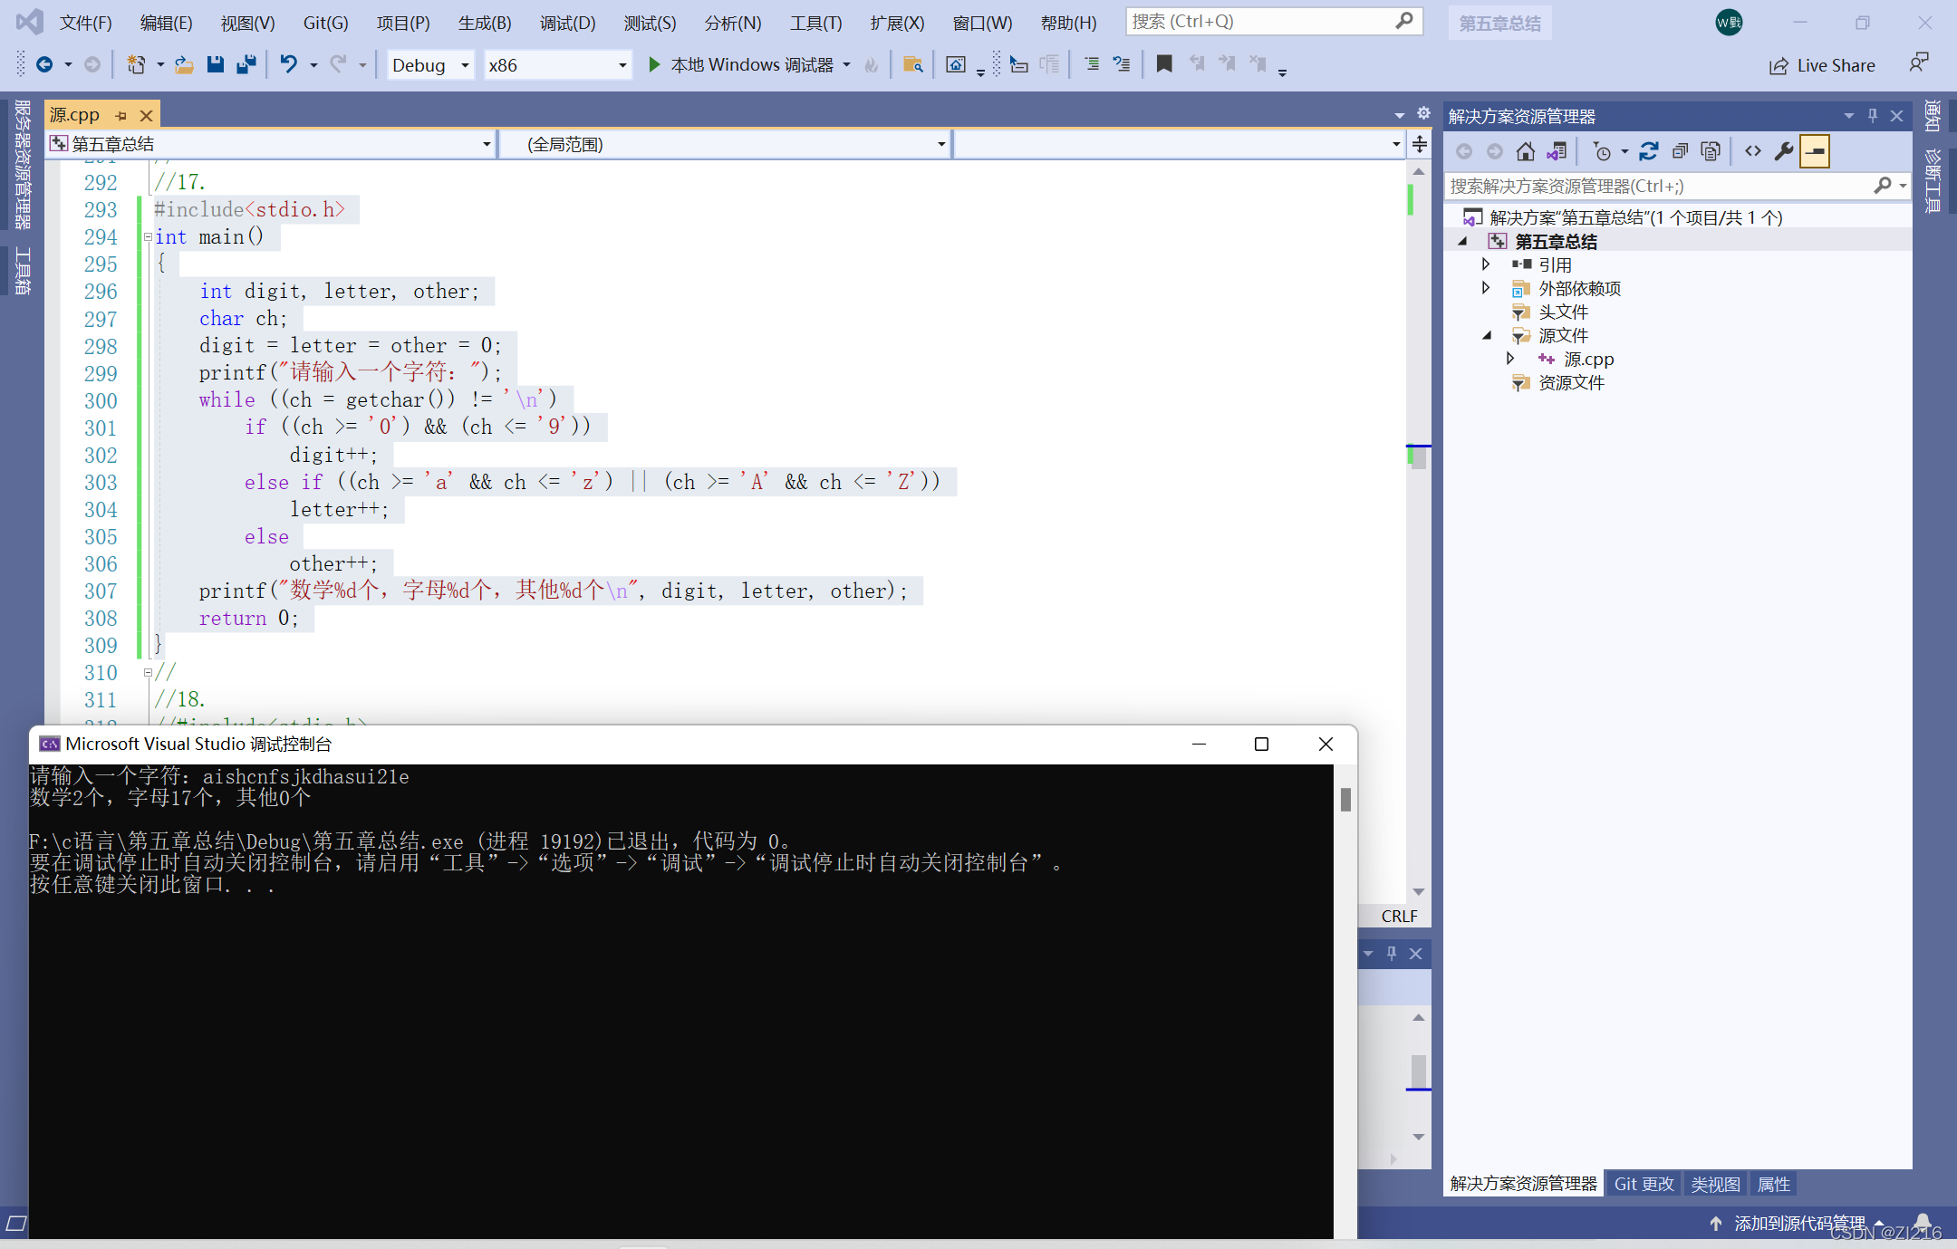The width and height of the screenshot is (1957, 1249).
Task: Focus the 搜索 (Ctrl+Q) search box
Action: pyautogui.click(x=1274, y=21)
